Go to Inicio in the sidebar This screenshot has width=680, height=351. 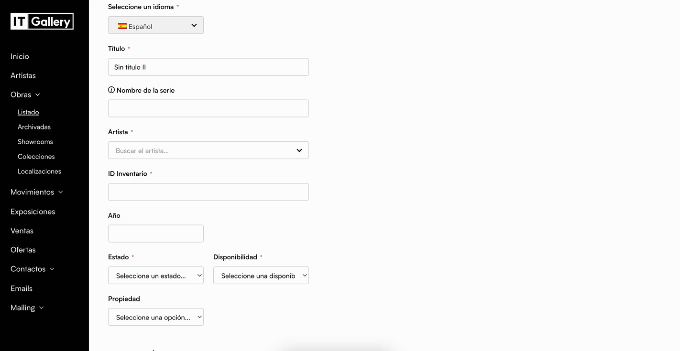tap(20, 56)
